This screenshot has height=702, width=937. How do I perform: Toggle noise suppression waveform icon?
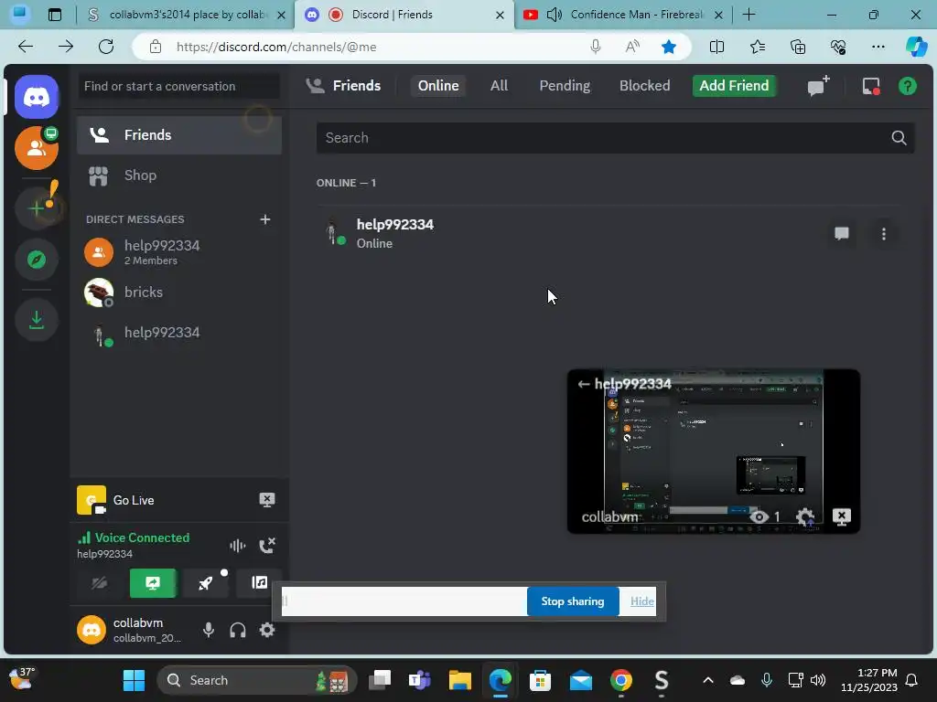click(238, 545)
